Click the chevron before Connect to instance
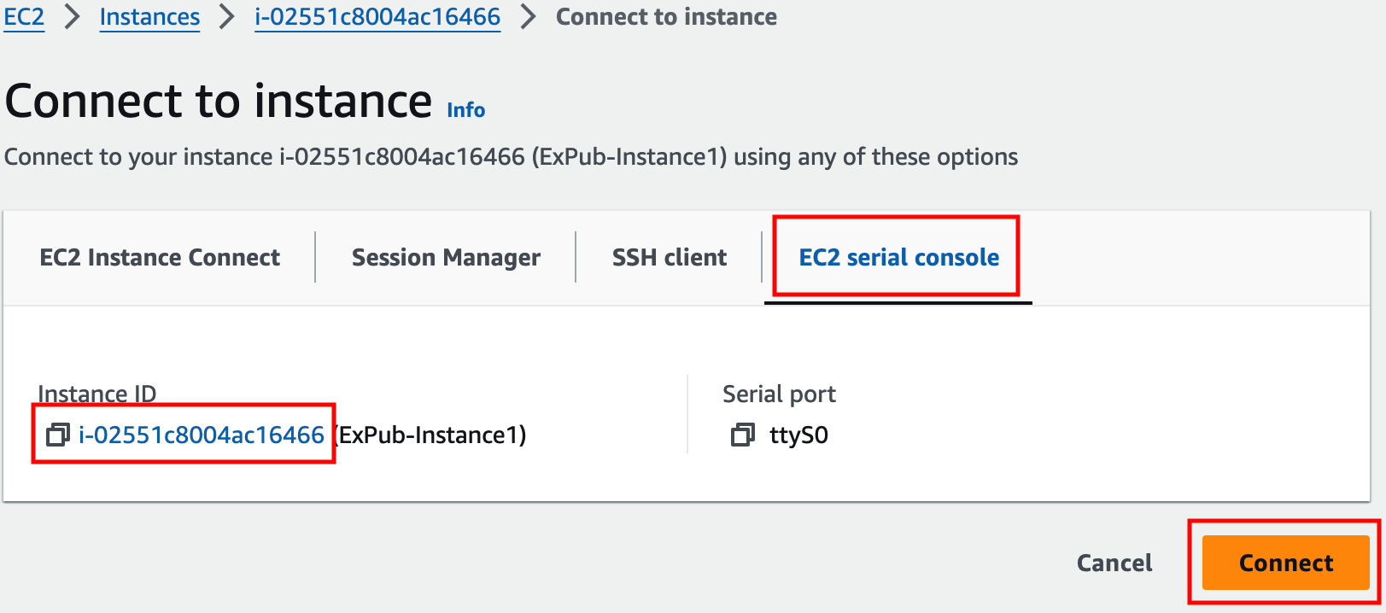 coord(528,16)
